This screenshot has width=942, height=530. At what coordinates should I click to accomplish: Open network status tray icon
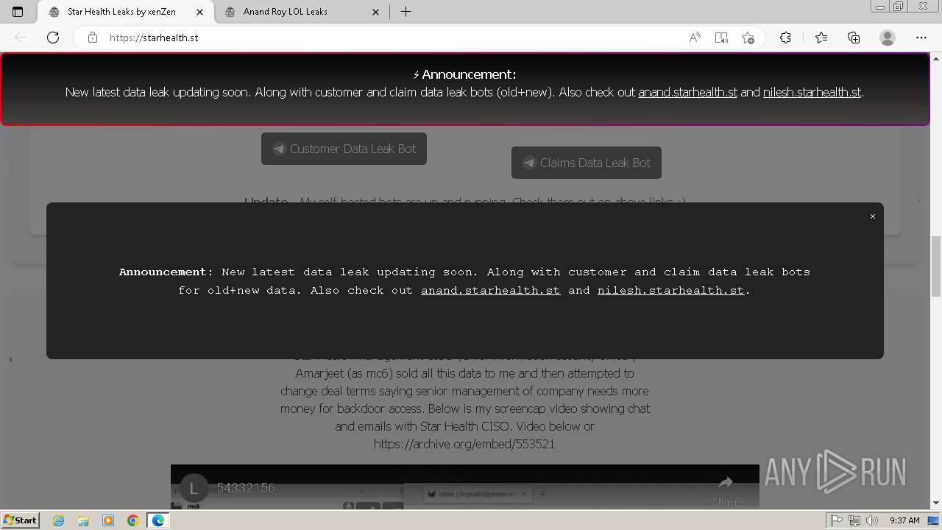[x=854, y=520]
